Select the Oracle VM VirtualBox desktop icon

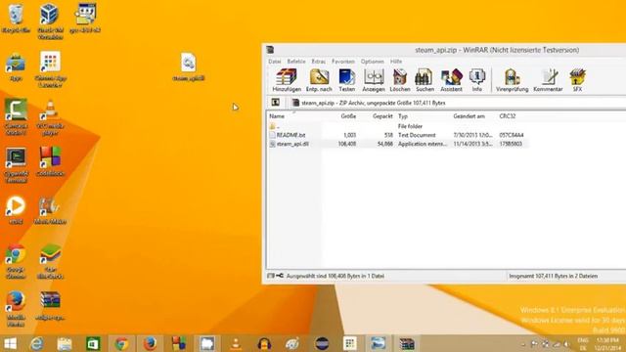tap(50, 22)
